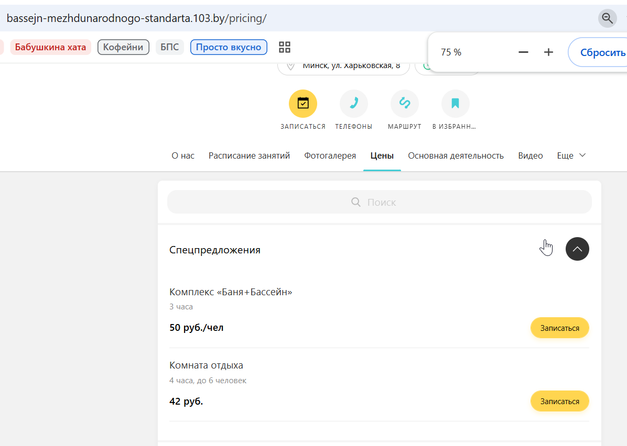Open the Телефоны phone icon
The height and width of the screenshot is (446, 627).
pyautogui.click(x=354, y=104)
